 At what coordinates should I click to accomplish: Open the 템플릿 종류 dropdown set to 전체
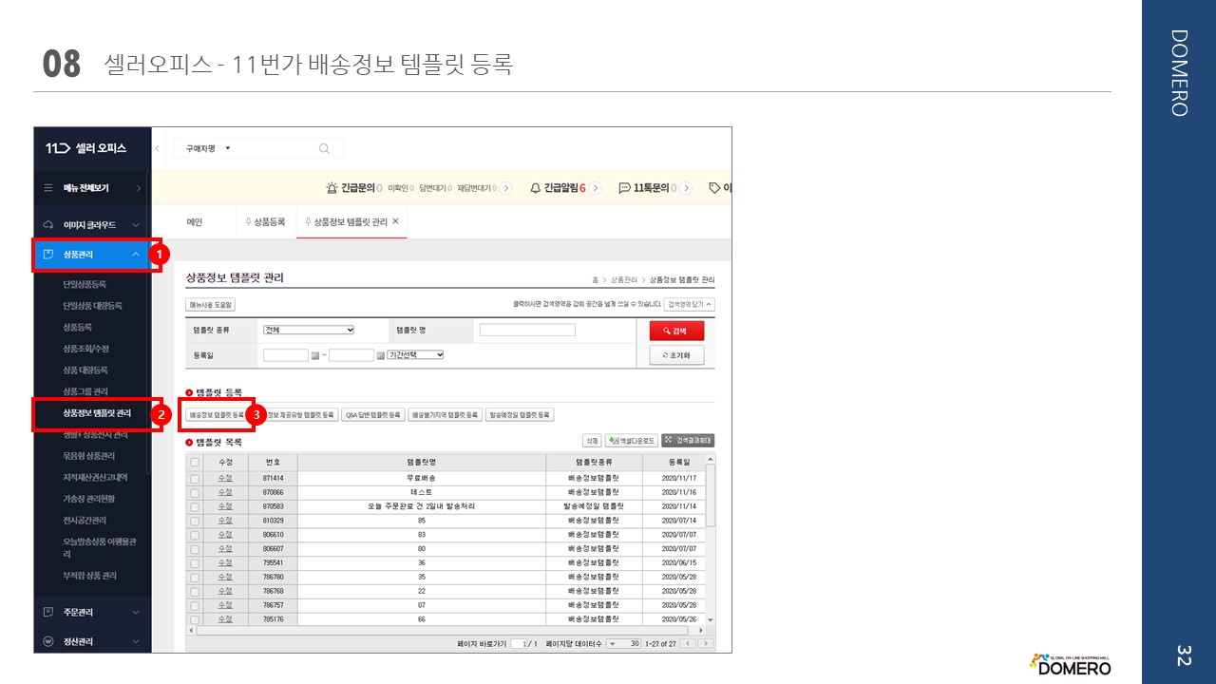coord(309,330)
